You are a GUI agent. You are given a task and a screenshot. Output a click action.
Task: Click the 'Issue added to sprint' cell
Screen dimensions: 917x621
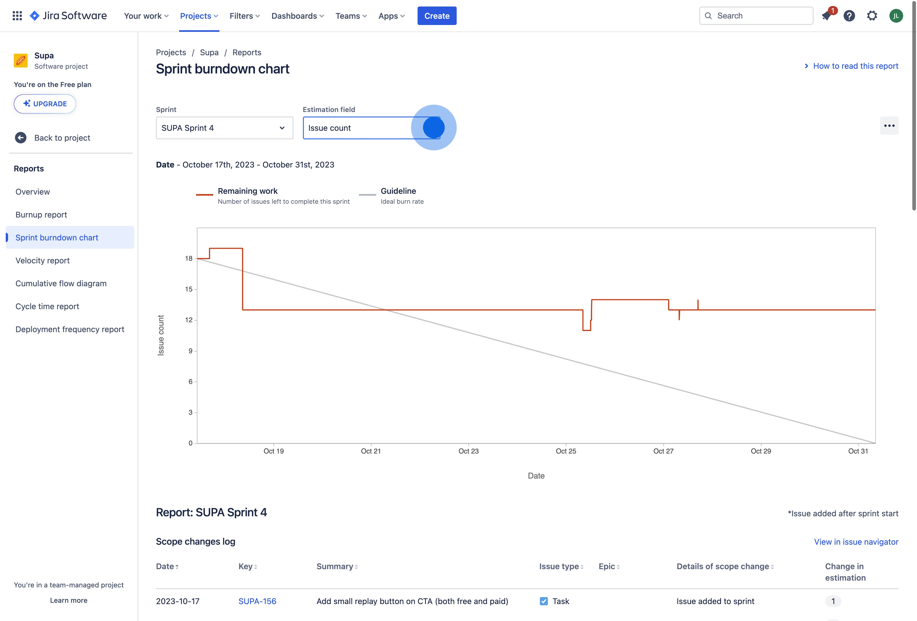715,601
